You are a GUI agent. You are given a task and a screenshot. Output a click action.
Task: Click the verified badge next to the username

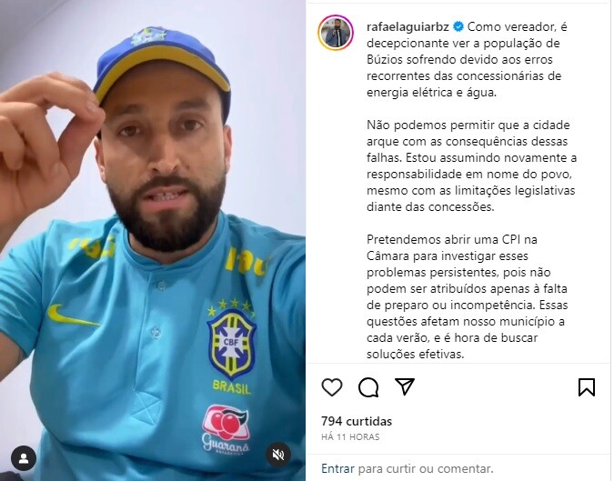point(458,26)
